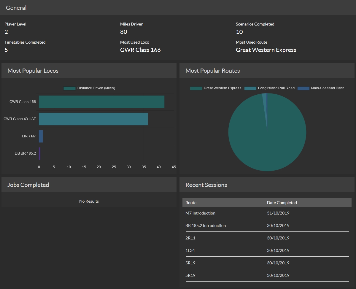Sort sessions by the Route column header

coord(191,203)
